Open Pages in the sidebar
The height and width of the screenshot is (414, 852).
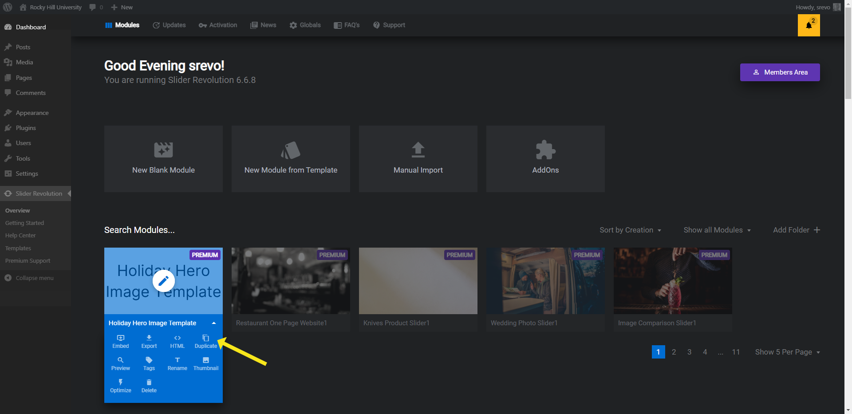click(x=35, y=78)
